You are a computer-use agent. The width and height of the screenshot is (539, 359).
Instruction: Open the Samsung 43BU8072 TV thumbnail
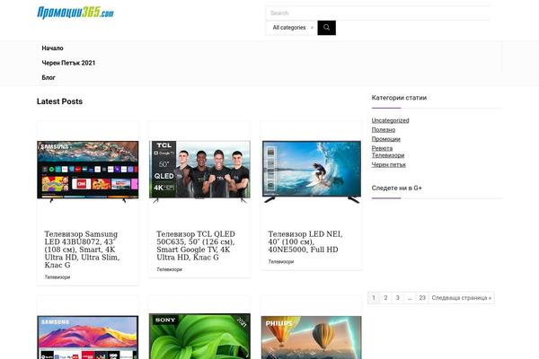click(x=88, y=171)
